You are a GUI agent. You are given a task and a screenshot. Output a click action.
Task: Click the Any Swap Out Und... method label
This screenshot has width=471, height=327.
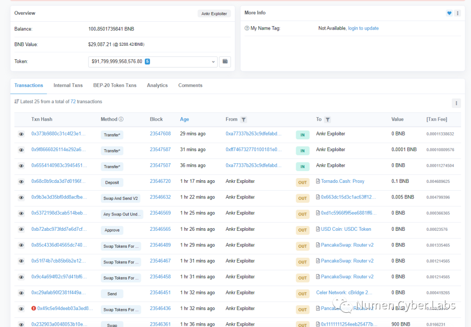point(122,214)
